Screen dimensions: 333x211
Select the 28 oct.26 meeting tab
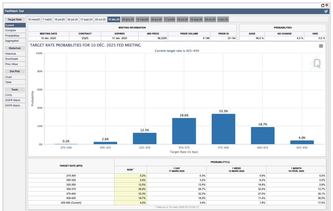pyautogui.click(x=210, y=20)
